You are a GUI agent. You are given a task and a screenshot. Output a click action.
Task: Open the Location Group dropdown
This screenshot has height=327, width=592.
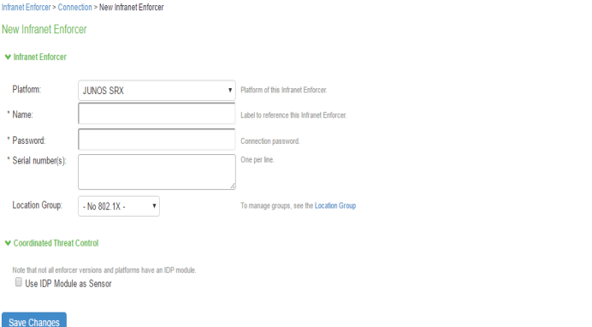[x=119, y=206]
